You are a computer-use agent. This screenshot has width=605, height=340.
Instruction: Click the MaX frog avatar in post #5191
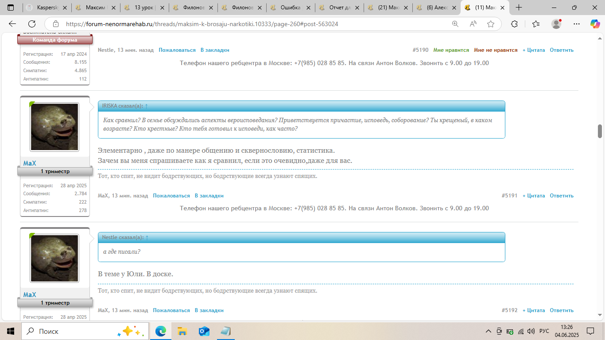click(x=54, y=127)
